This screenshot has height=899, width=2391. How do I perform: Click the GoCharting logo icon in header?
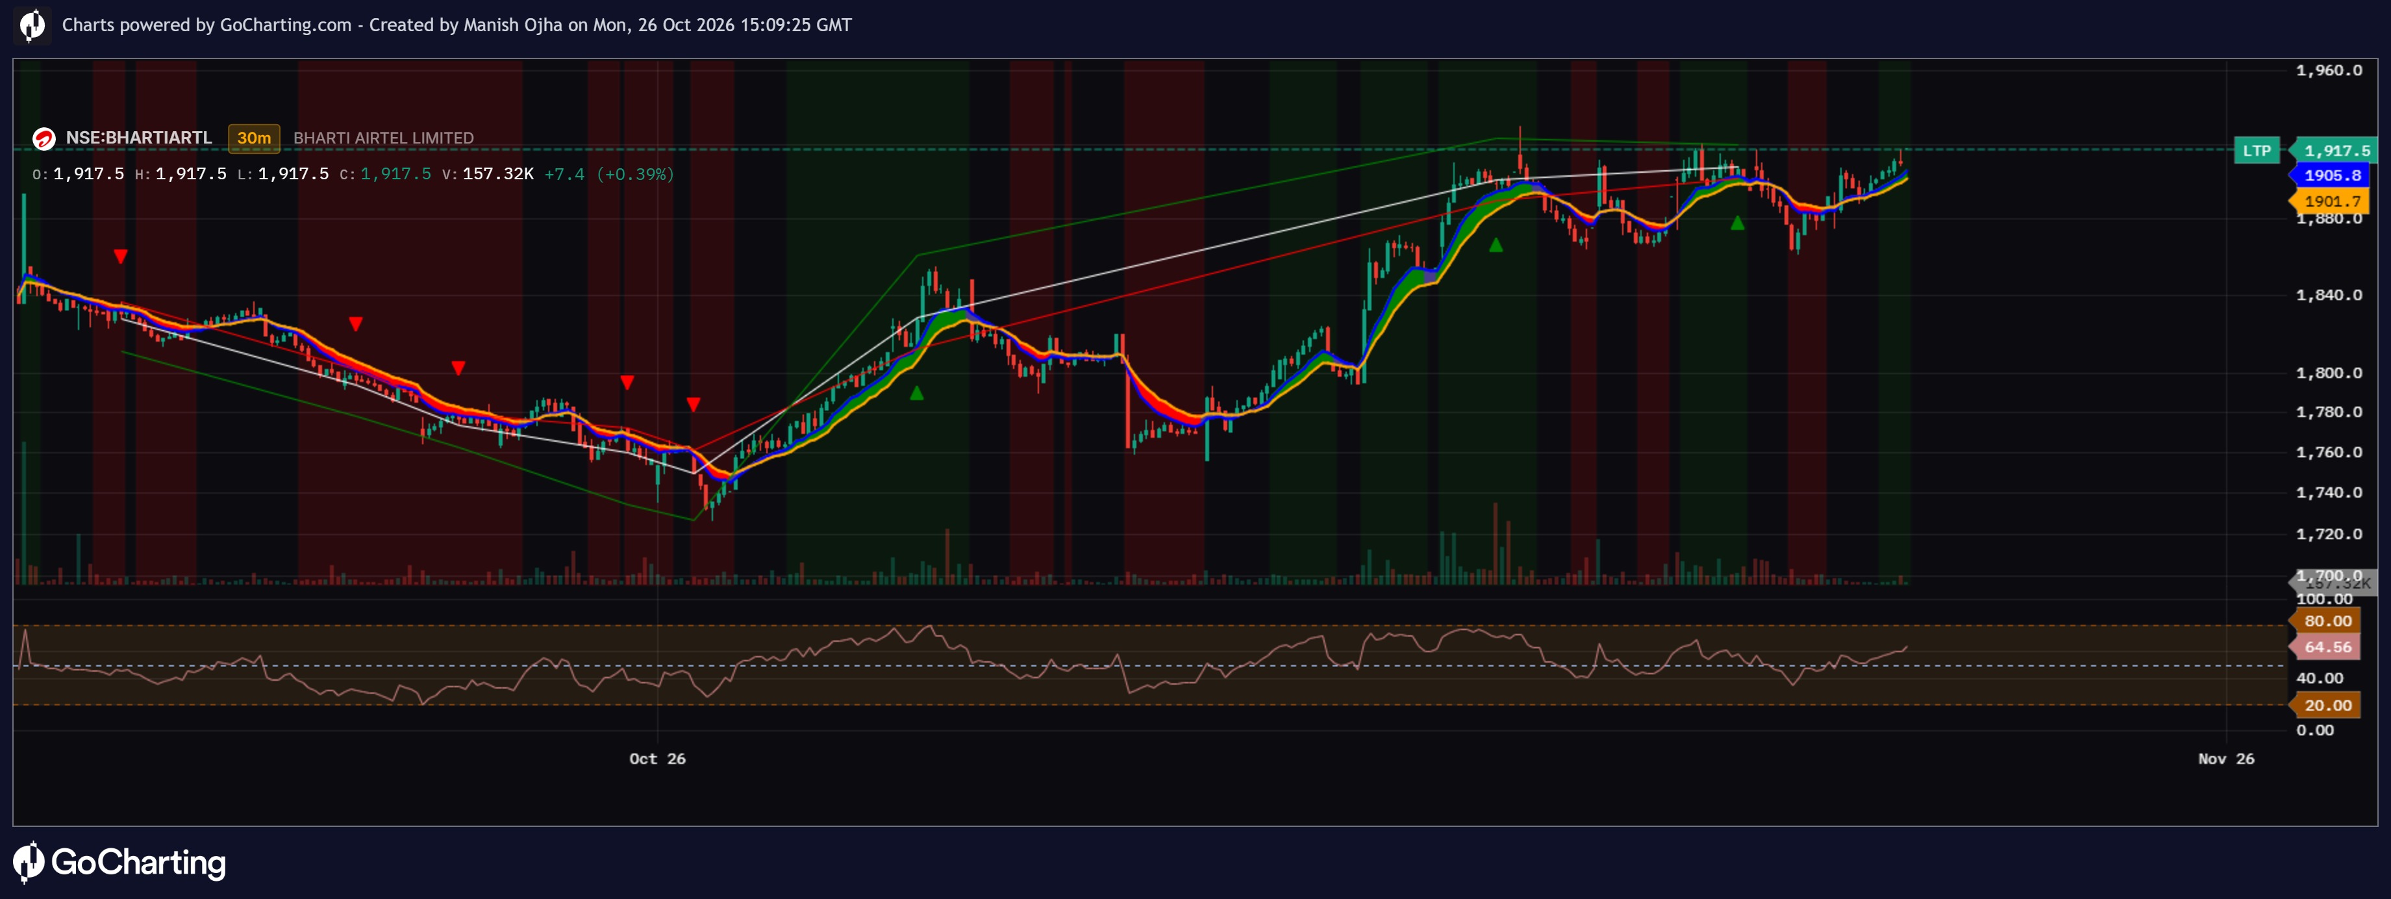(32, 25)
